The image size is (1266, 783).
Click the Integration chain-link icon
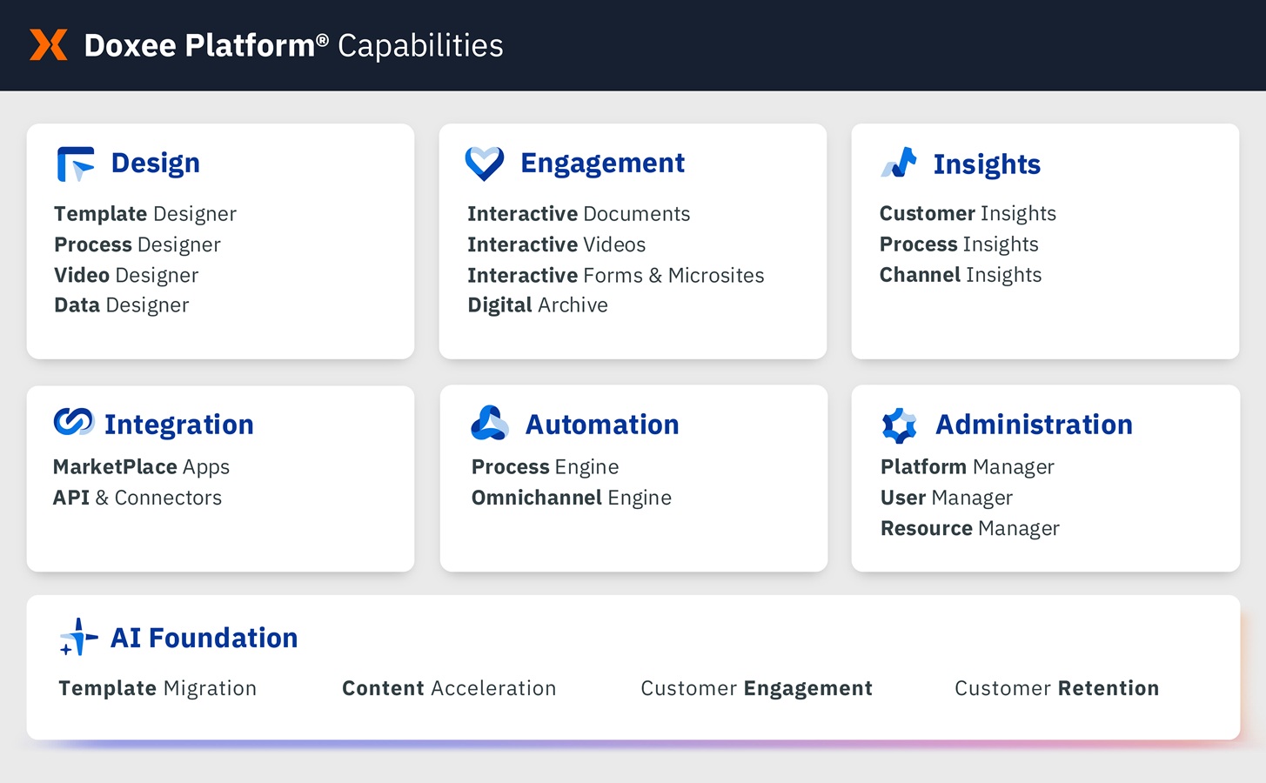tap(74, 422)
